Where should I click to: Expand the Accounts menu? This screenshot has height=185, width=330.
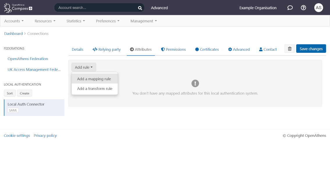click(x=14, y=21)
